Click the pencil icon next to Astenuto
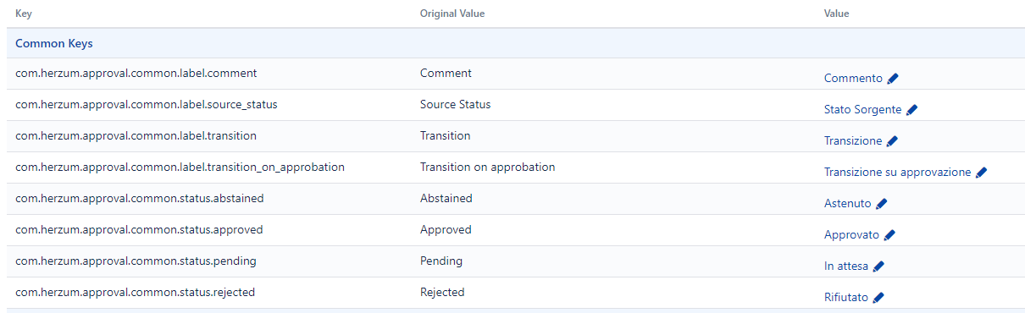Screen dimensions: 1025x313 (881, 204)
